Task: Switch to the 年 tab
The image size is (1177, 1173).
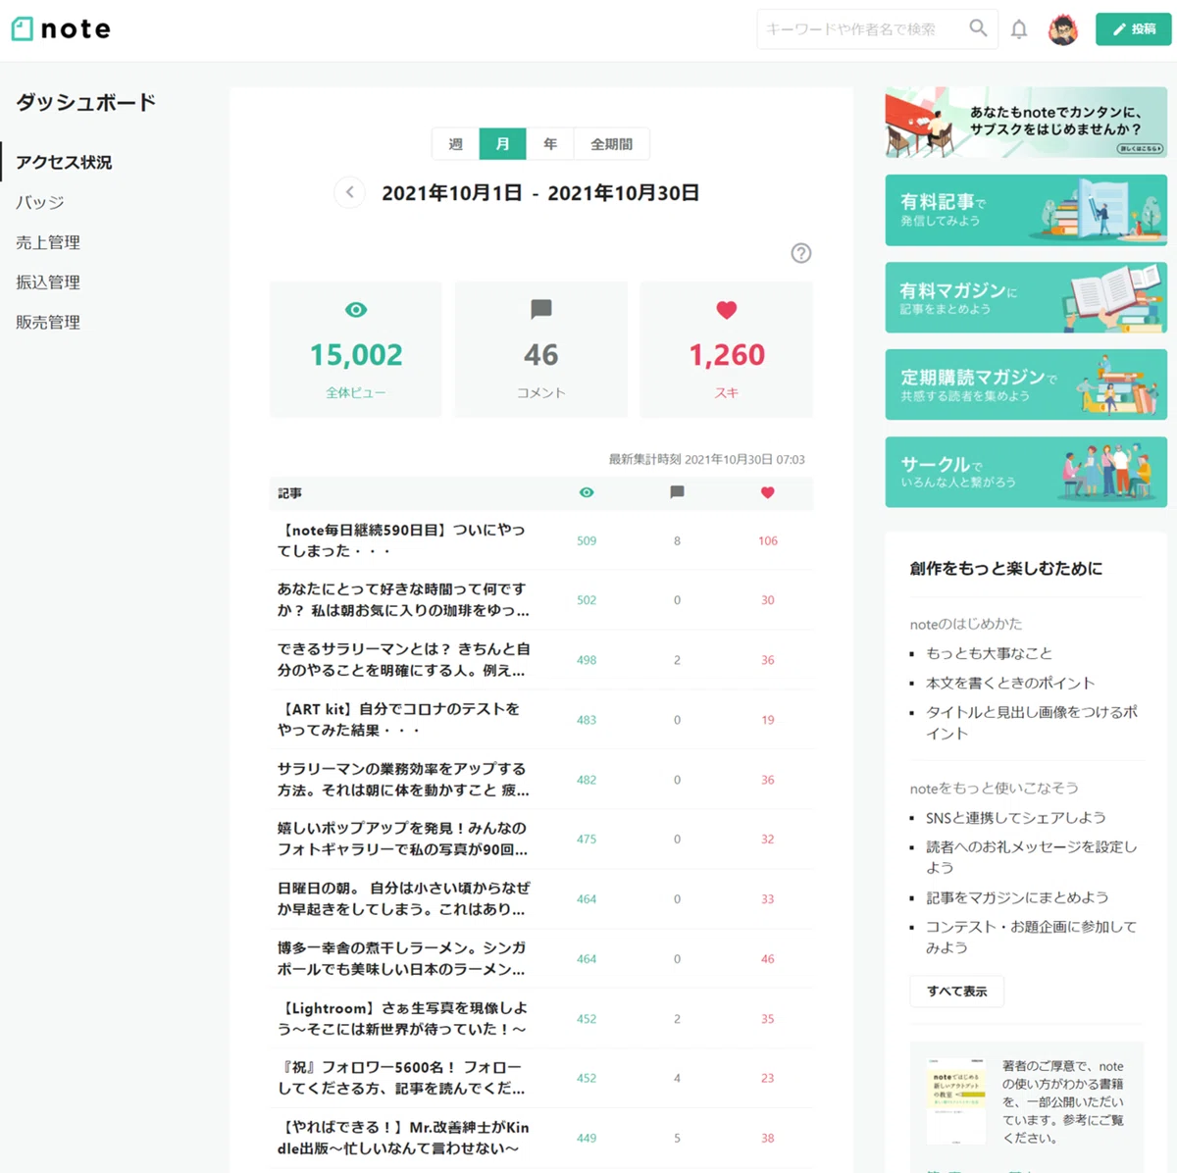Action: 550,144
